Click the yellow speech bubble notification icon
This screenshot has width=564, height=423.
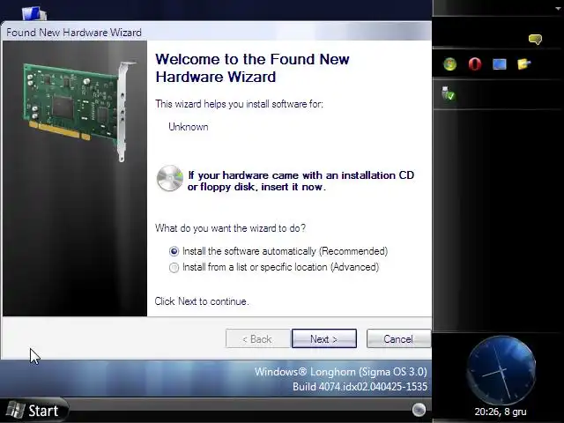[x=535, y=39]
